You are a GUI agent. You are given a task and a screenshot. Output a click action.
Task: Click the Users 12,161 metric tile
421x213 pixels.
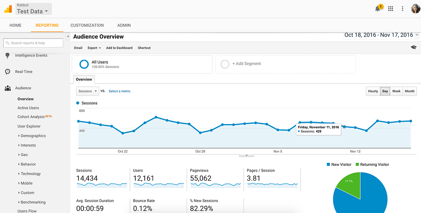(159, 179)
